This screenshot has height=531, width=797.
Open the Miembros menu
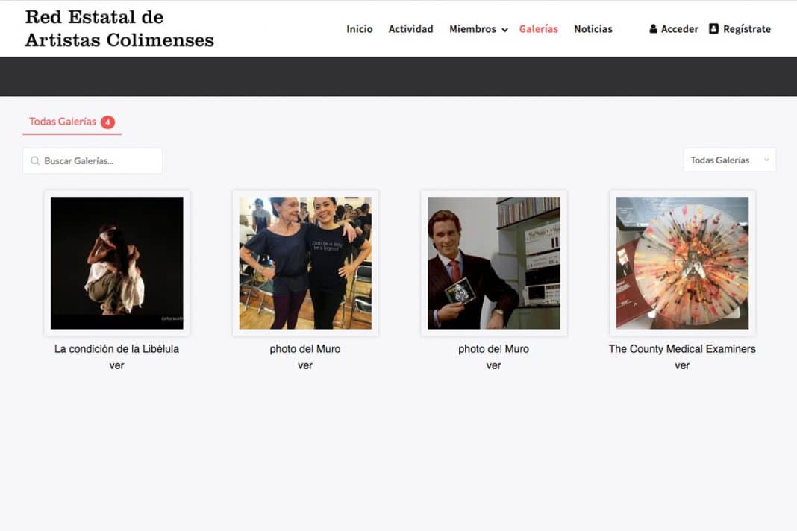[x=472, y=29]
